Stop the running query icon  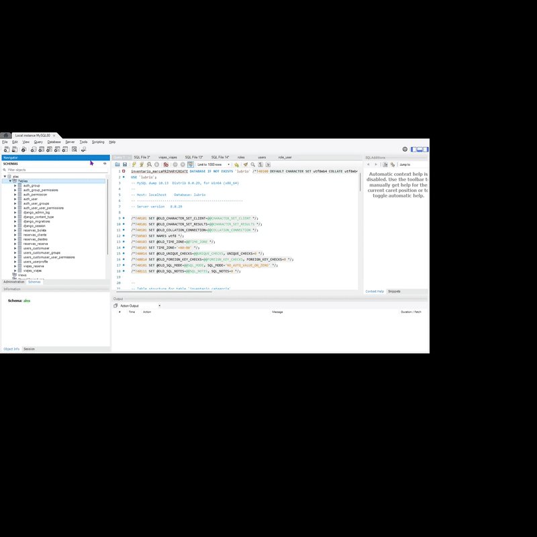157,164
